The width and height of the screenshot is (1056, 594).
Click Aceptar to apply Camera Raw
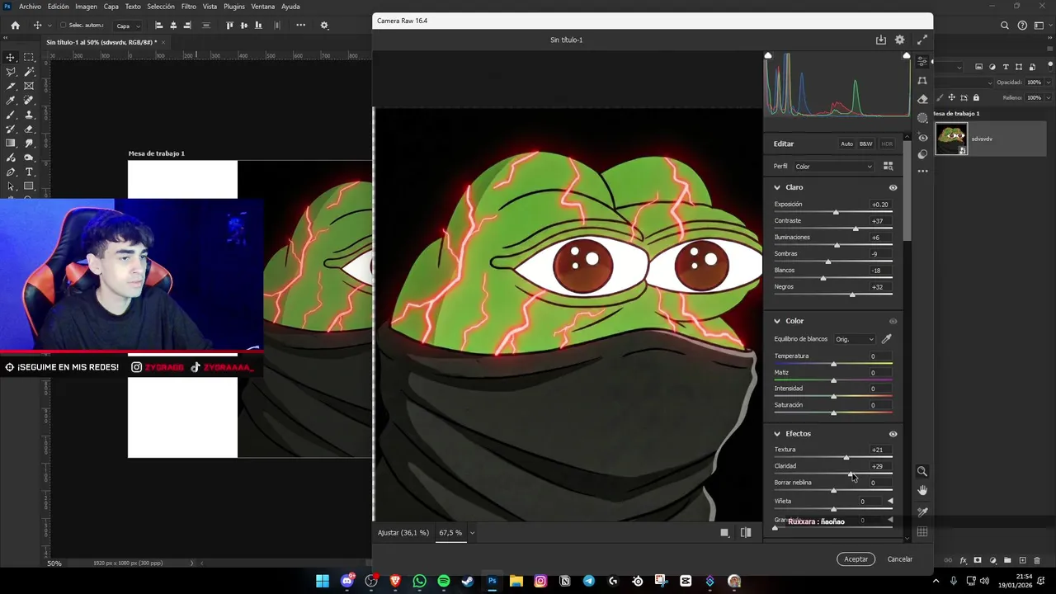(x=856, y=559)
